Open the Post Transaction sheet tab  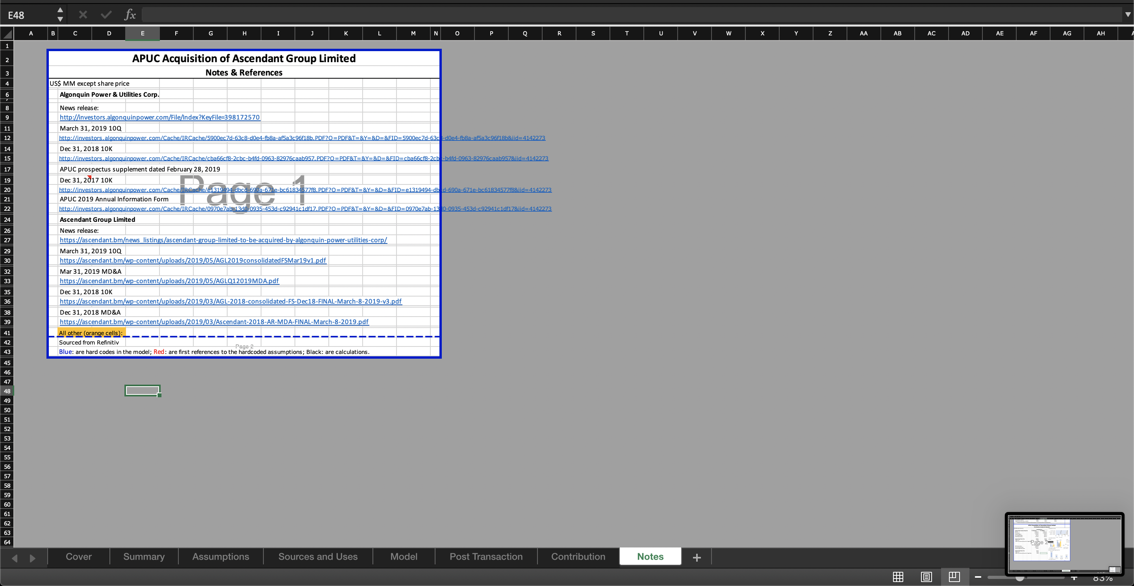click(486, 557)
